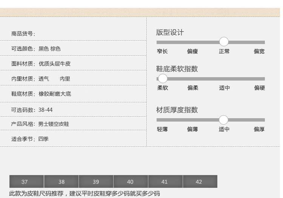Click the 版型设计 slider handle

224,42
